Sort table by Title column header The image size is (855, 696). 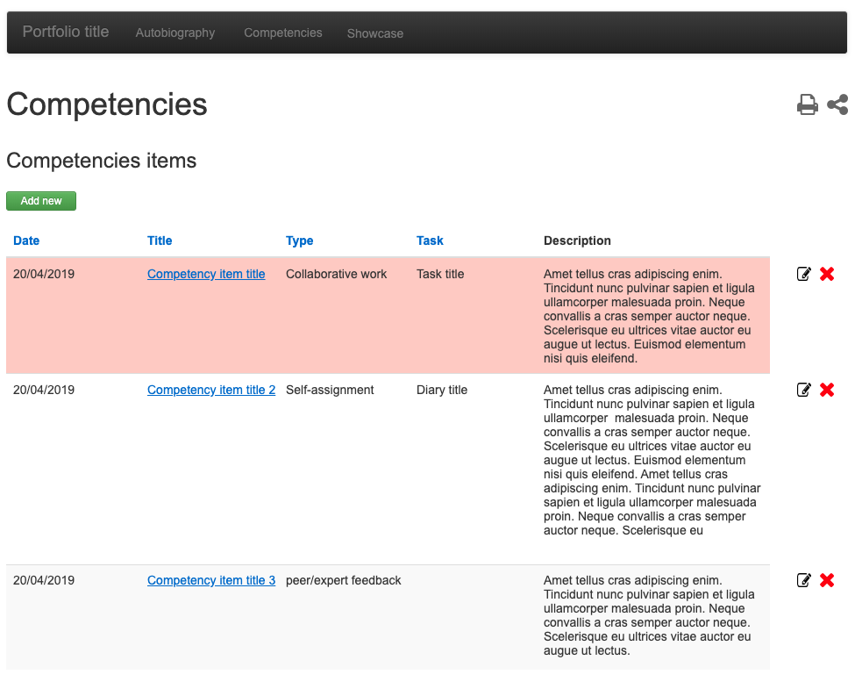pyautogui.click(x=160, y=241)
